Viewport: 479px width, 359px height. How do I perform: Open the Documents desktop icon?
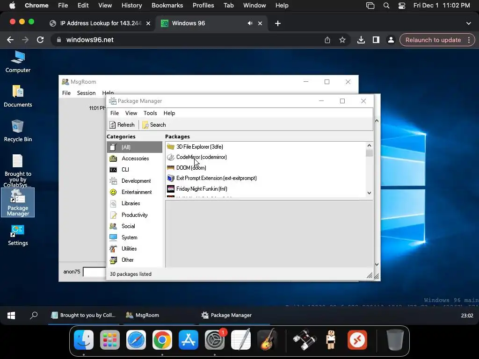click(x=18, y=96)
